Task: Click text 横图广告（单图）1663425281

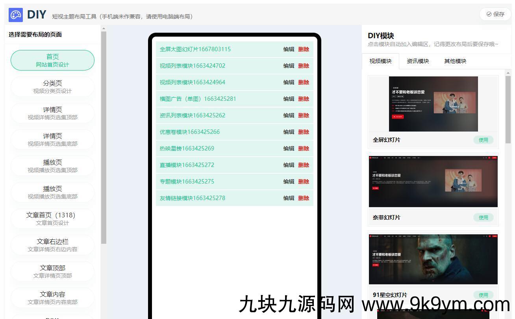Action: coord(198,99)
